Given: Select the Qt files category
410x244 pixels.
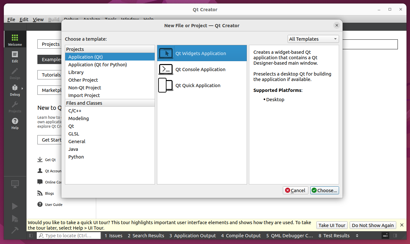Looking at the screenshot, I should coord(110,126).
